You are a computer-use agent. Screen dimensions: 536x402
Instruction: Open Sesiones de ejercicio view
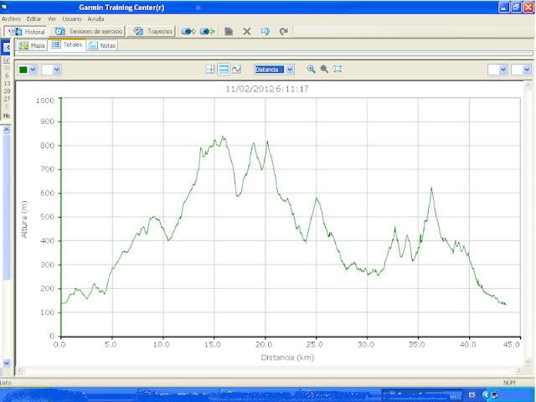point(88,32)
